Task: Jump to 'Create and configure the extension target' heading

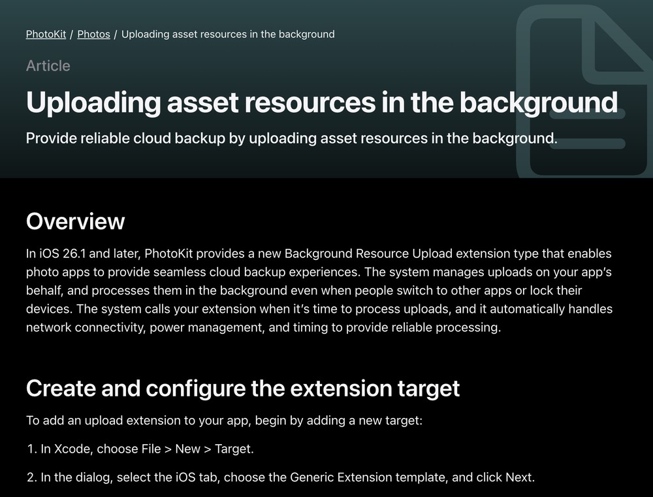Action: 243,389
